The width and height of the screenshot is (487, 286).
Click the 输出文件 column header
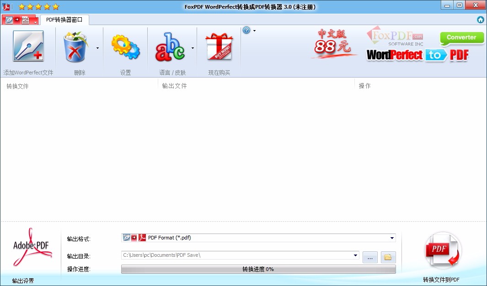(175, 86)
